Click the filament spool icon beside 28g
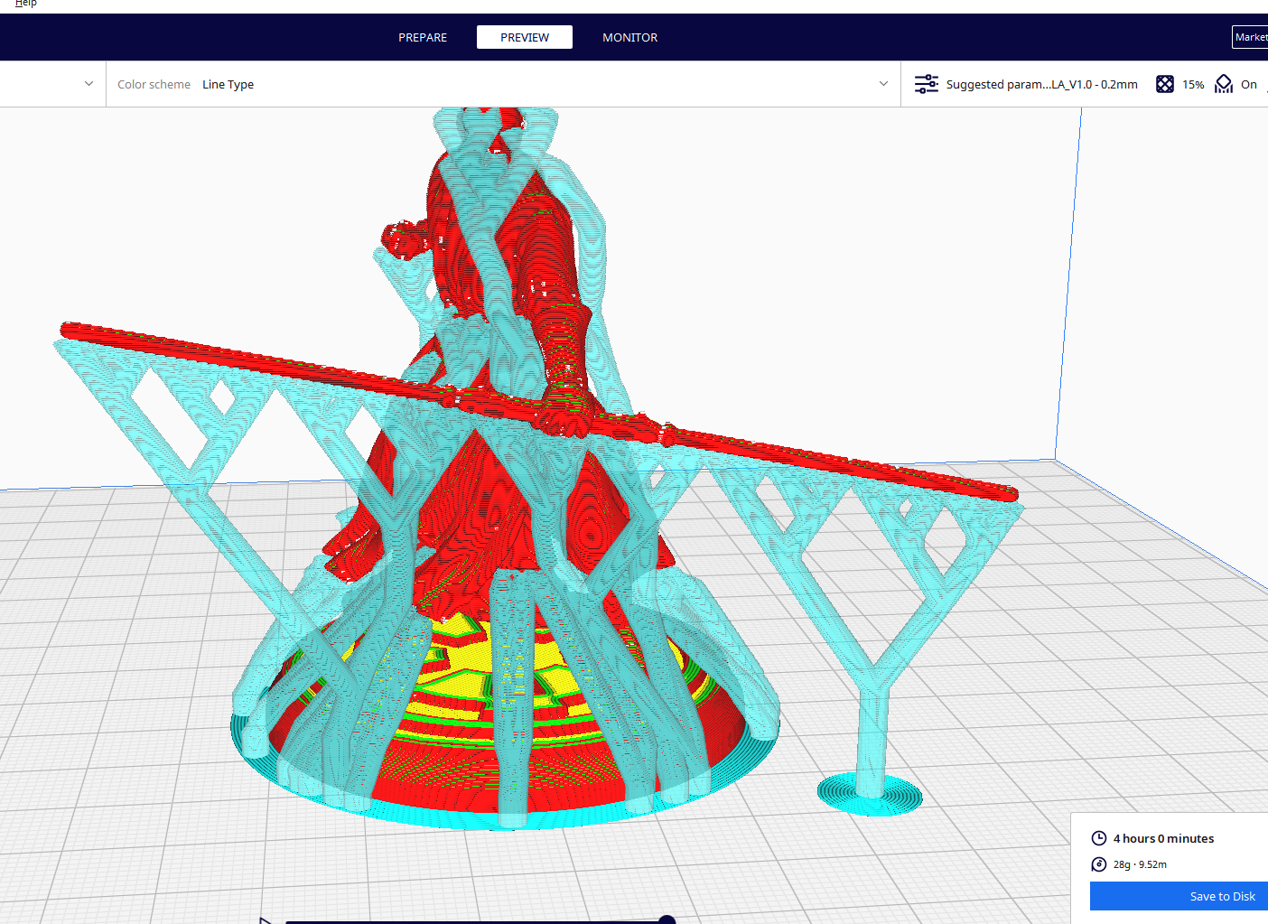 pyautogui.click(x=1099, y=863)
